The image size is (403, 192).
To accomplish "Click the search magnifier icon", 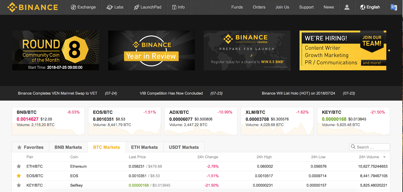I will 353,147.
